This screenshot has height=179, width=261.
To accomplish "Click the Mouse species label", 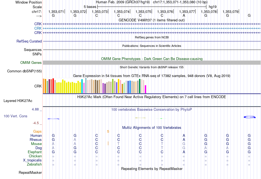I will [37, 144].
